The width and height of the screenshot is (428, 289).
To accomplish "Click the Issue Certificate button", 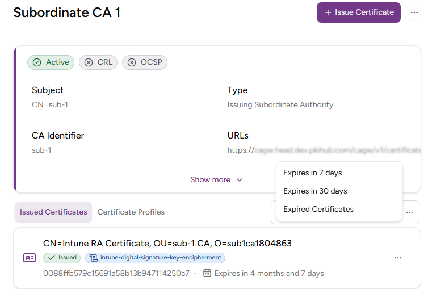I will 358,12.
